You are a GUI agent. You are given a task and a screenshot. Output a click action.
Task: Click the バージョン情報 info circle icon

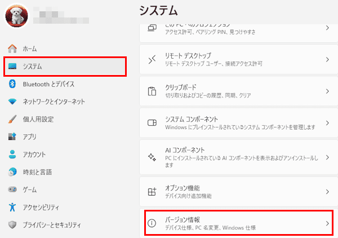click(x=152, y=223)
